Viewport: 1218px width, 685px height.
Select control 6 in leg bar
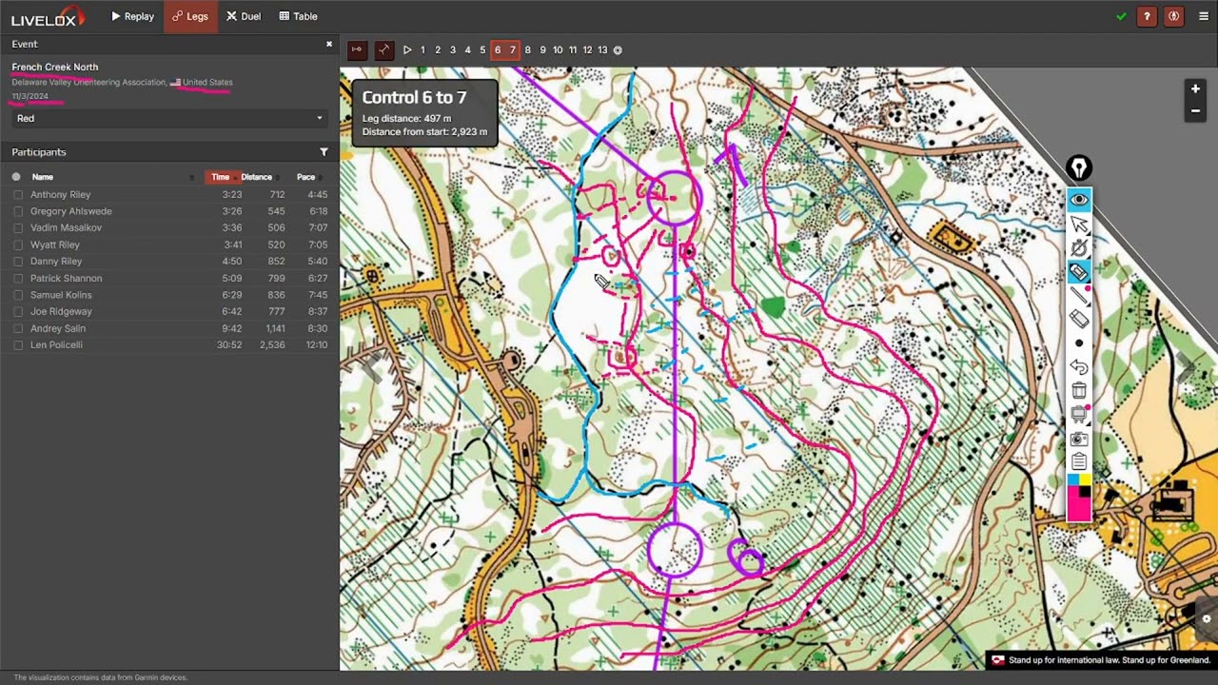(x=497, y=50)
